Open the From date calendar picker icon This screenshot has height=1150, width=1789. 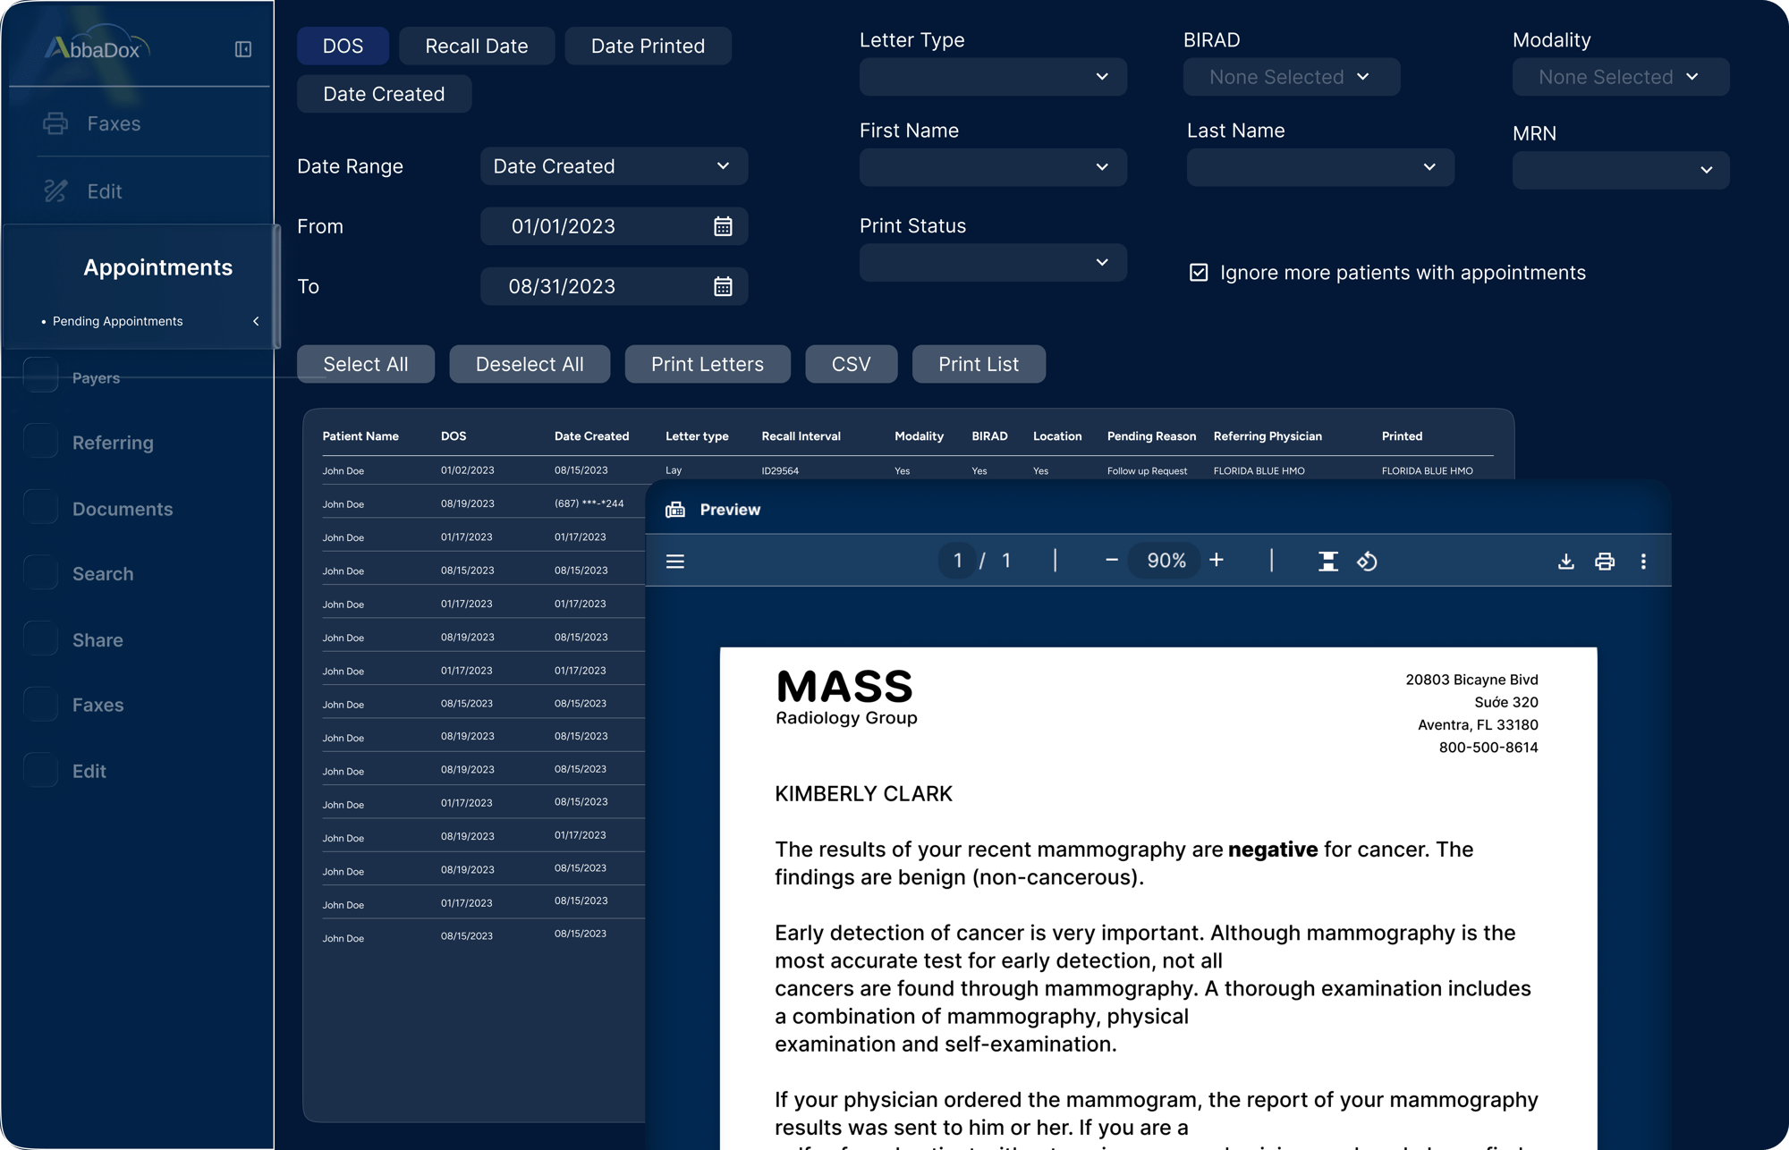click(723, 226)
